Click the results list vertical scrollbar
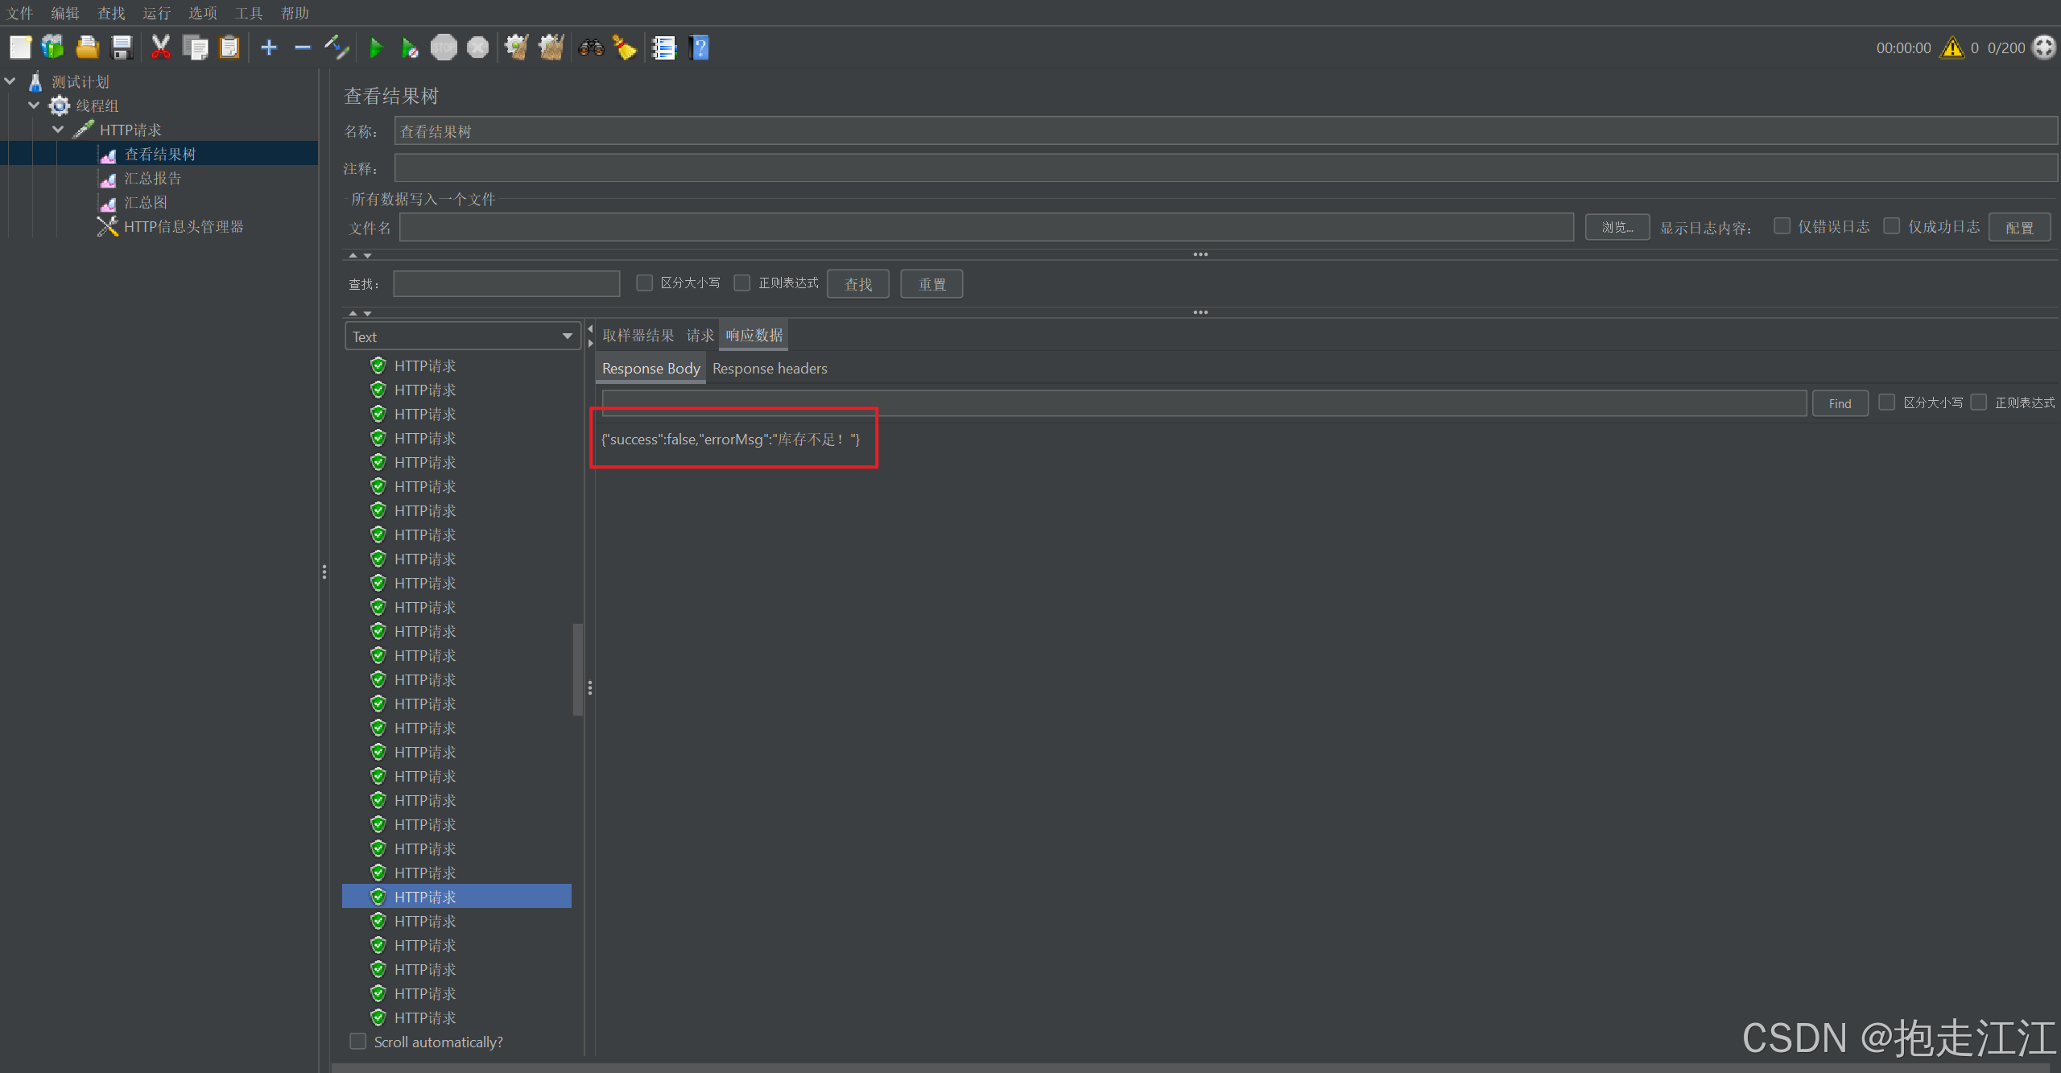The height and width of the screenshot is (1073, 2061). pos(577,669)
